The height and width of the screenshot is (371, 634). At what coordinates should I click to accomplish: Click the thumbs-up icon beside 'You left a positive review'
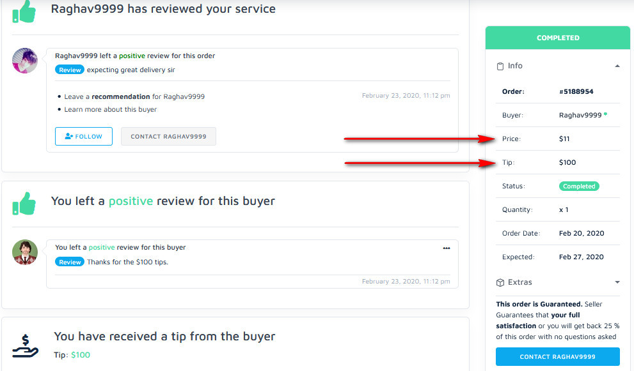24,203
